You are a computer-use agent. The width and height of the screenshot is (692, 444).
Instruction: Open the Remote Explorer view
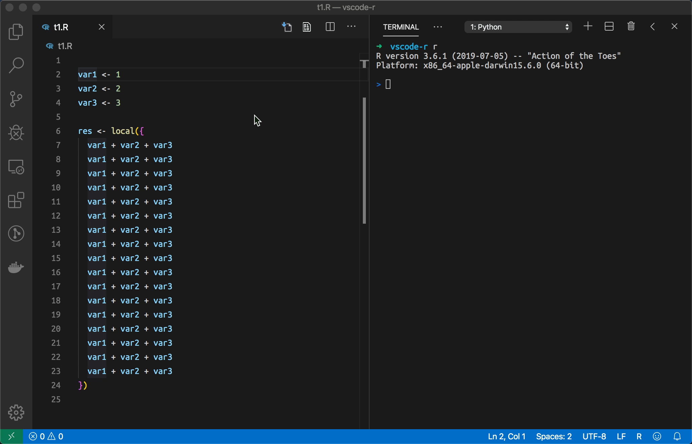click(x=16, y=167)
